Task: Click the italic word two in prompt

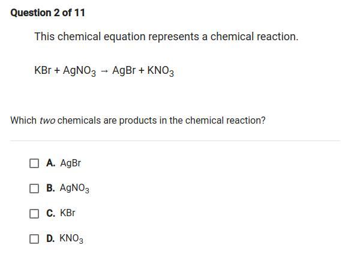Action: [x=47, y=120]
